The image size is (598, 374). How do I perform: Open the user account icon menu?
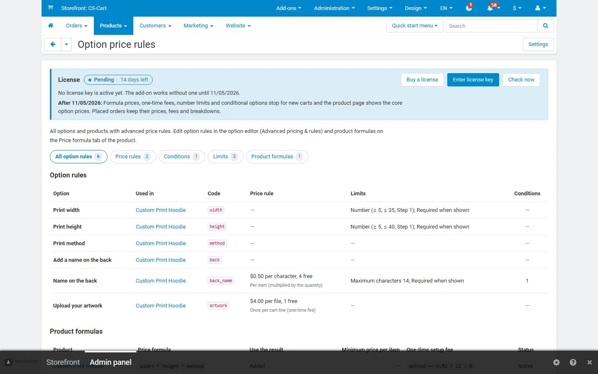(540, 8)
